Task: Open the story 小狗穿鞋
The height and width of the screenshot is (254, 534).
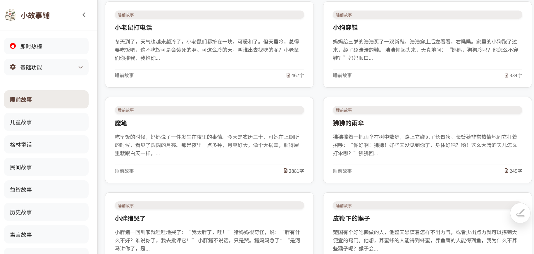Action: (x=345, y=27)
